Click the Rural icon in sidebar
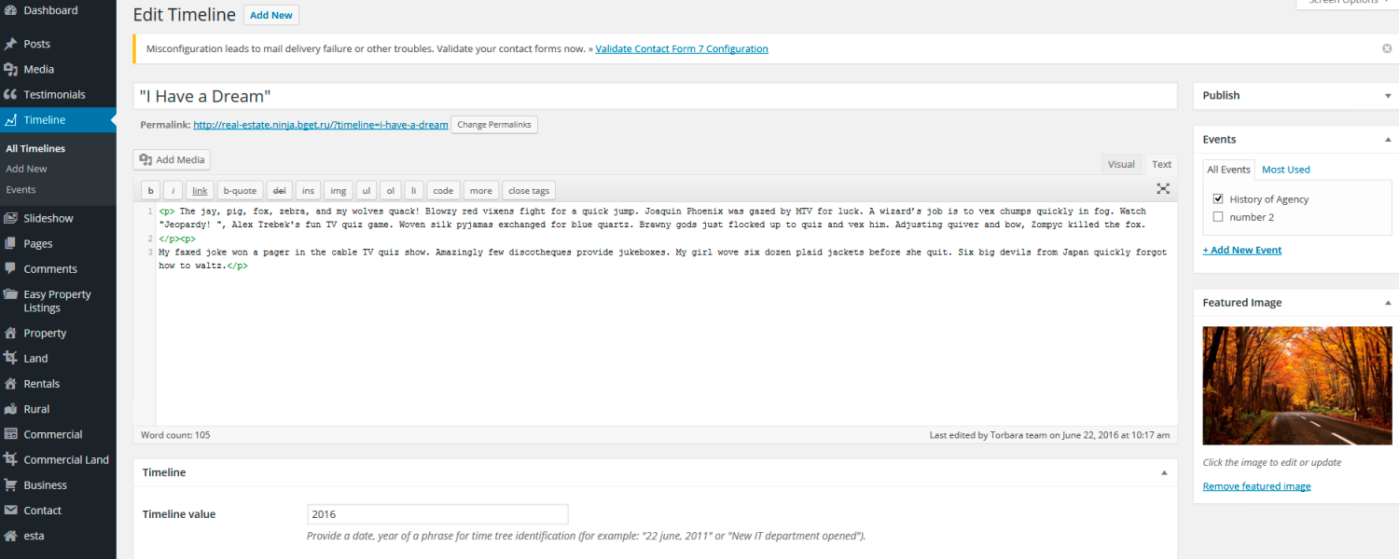1399x559 pixels. [x=11, y=409]
